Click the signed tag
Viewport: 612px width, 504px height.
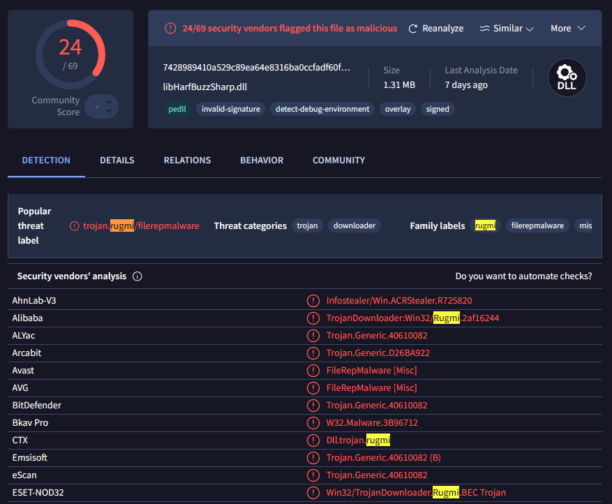coord(438,109)
